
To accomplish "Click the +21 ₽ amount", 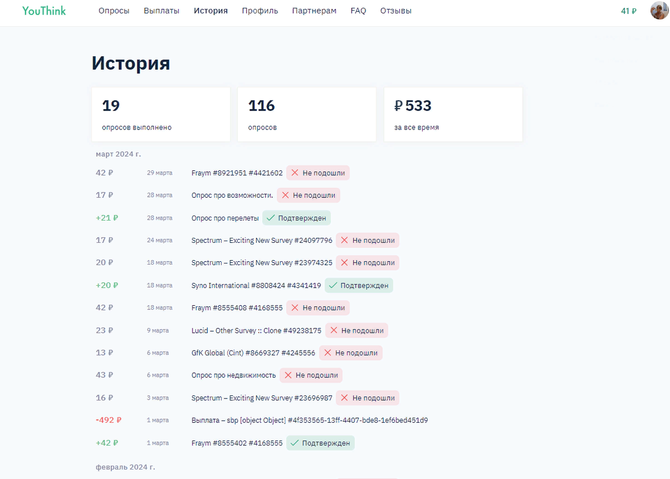I will [107, 218].
